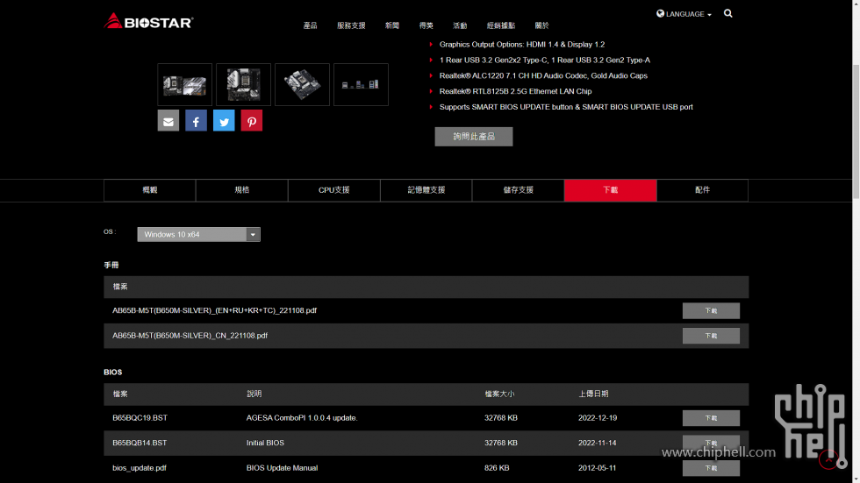860x483 pixels.
Task: Switch to the 儲存支援 tab
Action: 519,190
